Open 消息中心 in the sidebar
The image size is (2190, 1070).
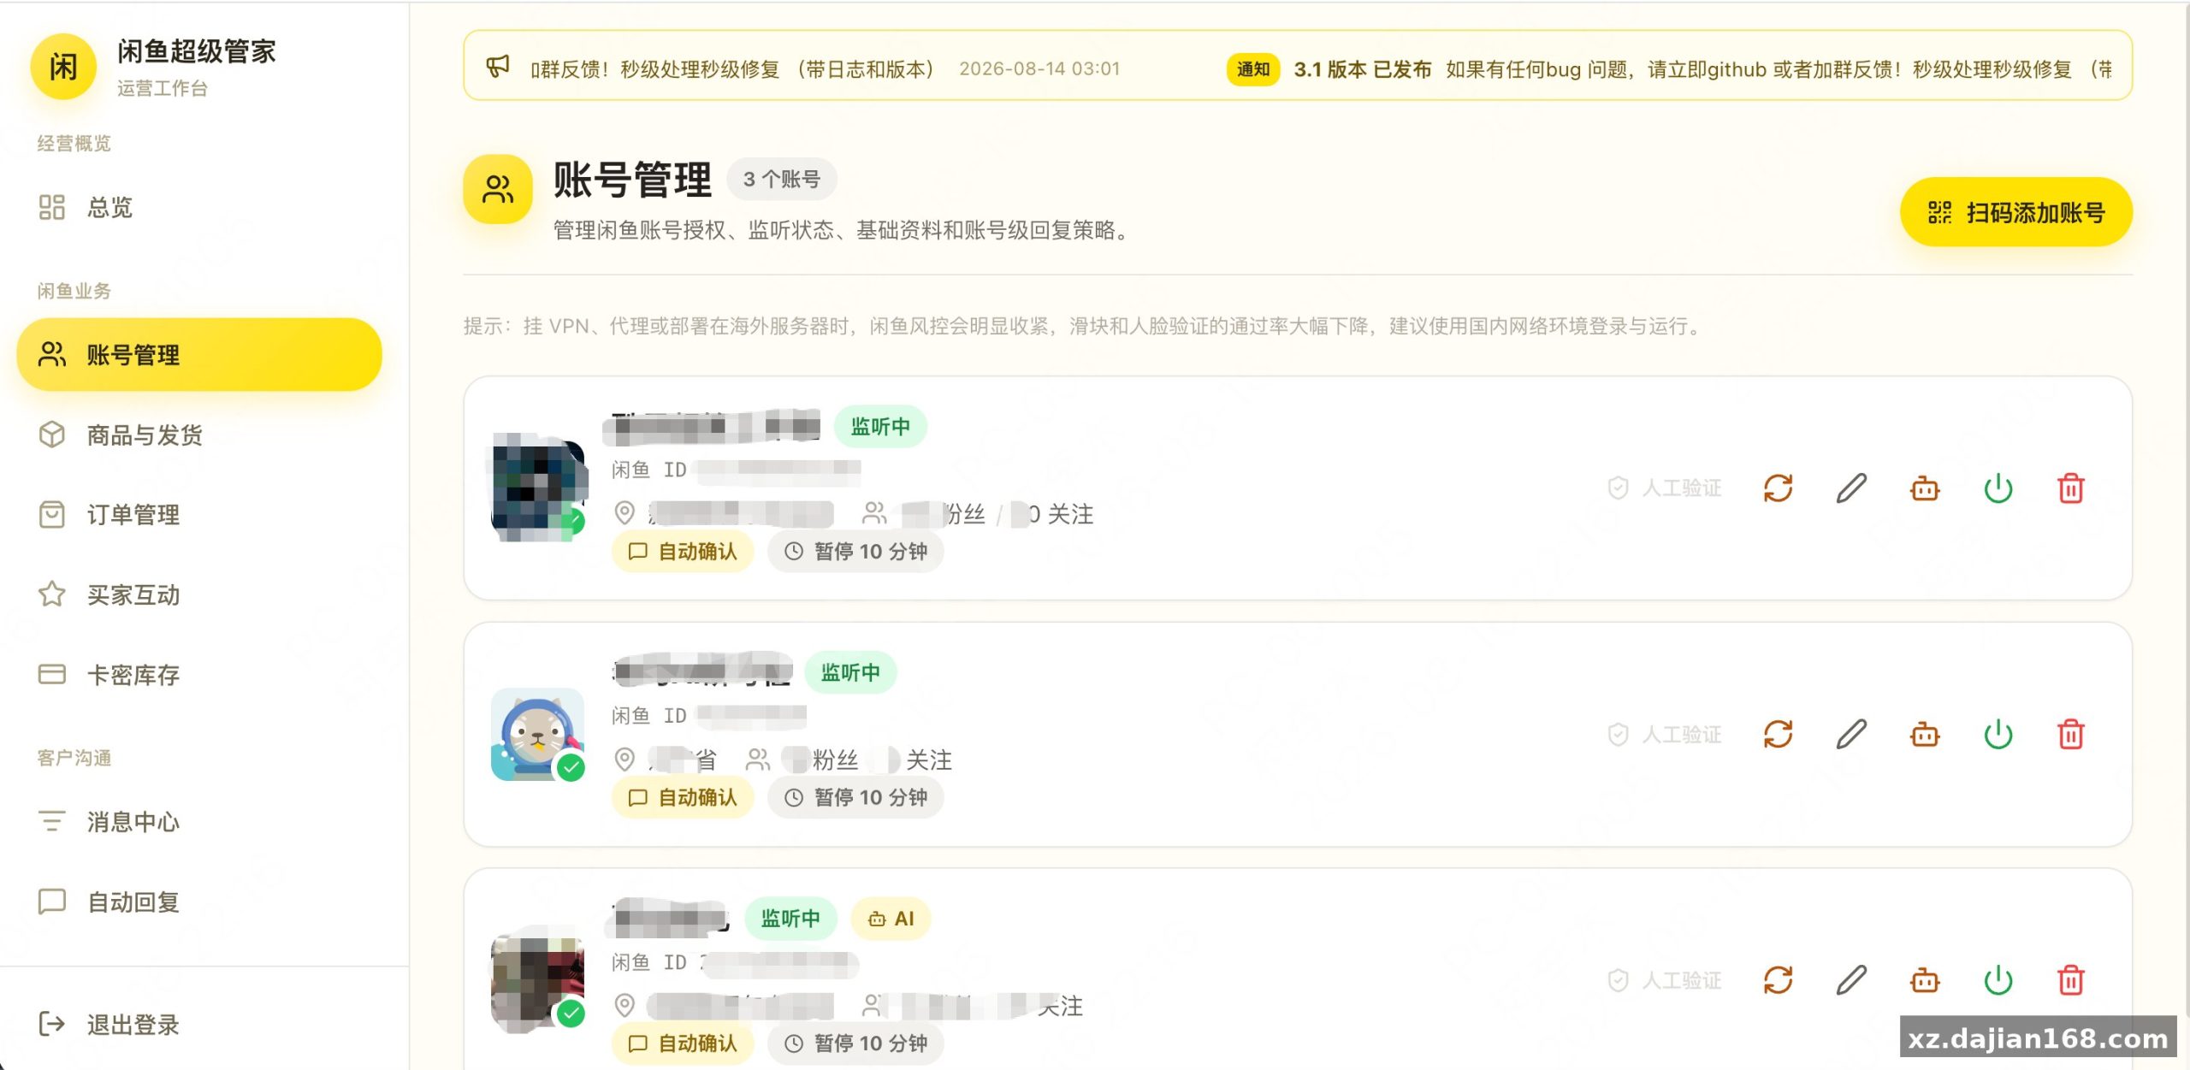tap(198, 822)
